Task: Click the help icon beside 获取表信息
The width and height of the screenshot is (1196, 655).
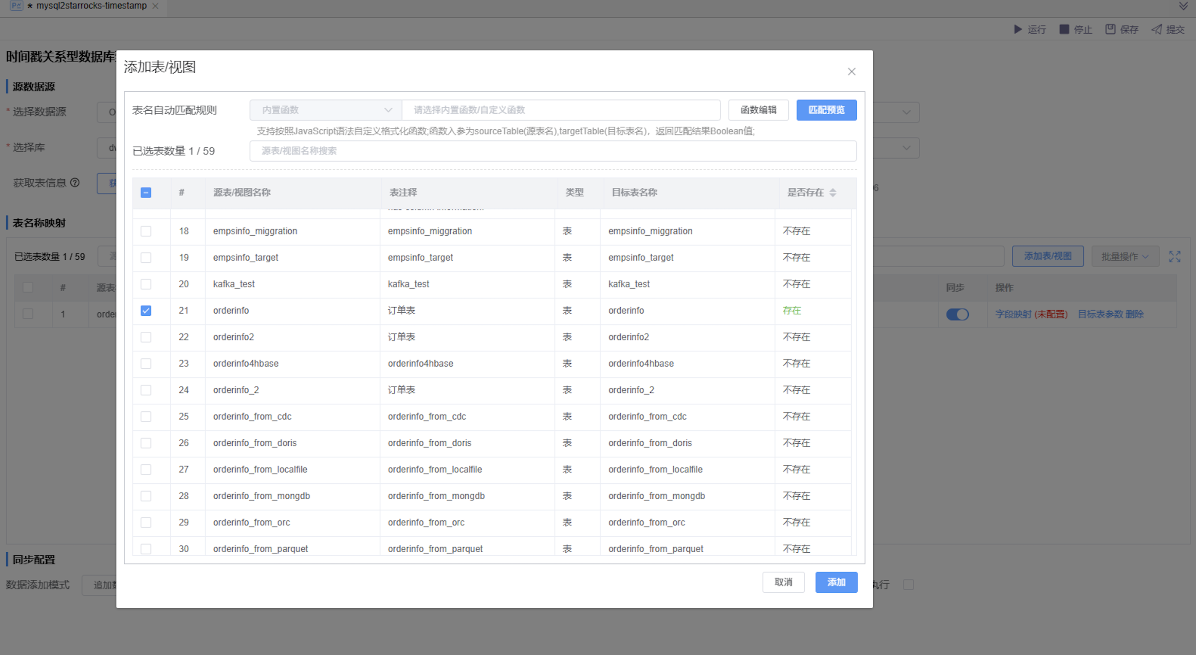Action: point(75,183)
